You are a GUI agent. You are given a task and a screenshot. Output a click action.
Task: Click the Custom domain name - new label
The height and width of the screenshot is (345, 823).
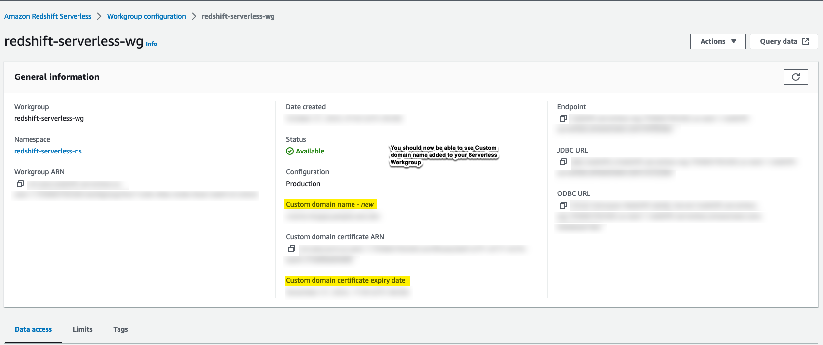click(330, 204)
